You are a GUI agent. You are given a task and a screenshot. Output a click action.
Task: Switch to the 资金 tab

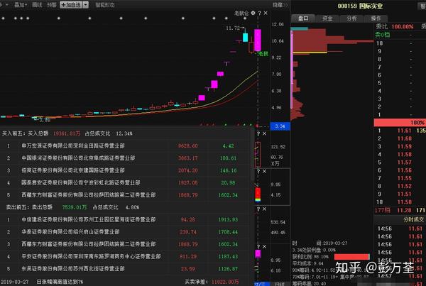[x=327, y=18]
